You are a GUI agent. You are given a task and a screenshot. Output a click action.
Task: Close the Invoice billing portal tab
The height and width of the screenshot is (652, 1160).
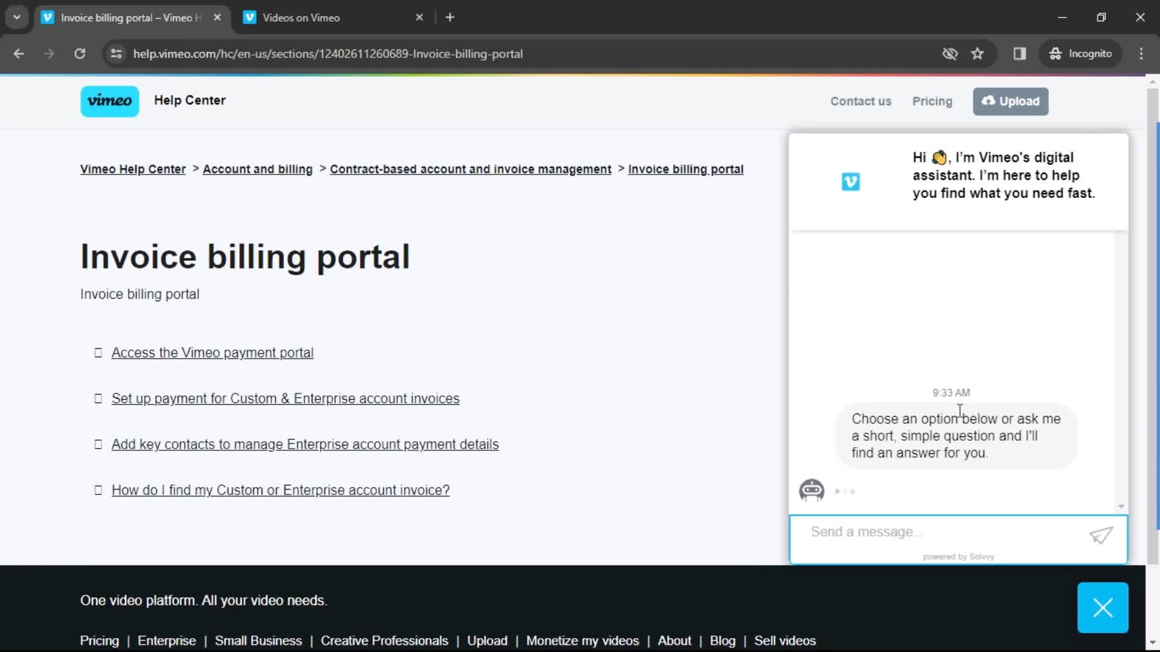click(217, 18)
